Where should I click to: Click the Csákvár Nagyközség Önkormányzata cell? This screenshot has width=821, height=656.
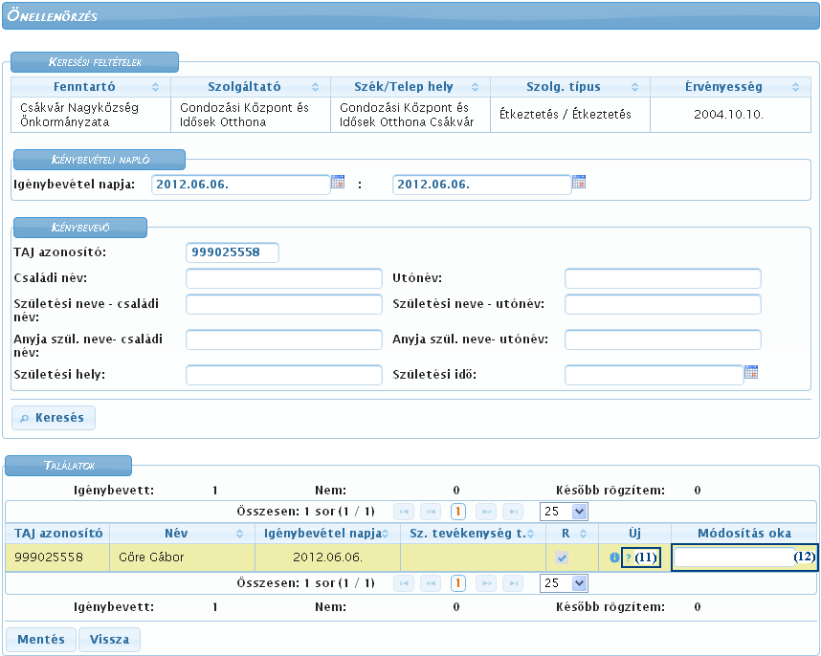tap(91, 115)
